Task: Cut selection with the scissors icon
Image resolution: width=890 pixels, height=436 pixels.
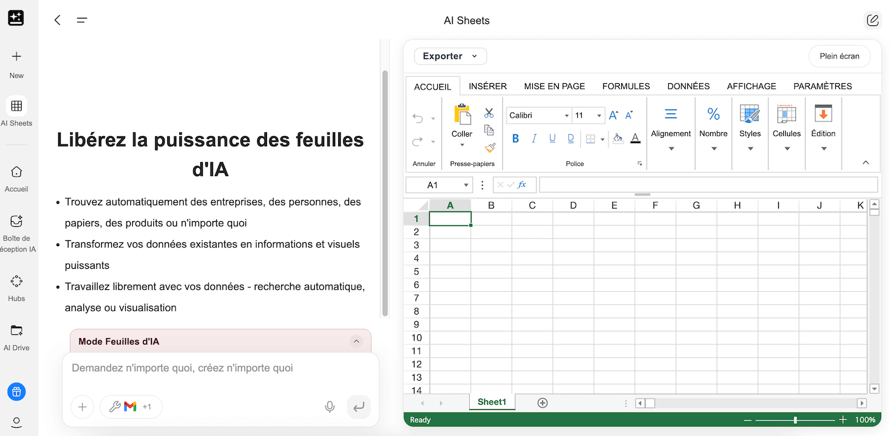Action: pyautogui.click(x=489, y=112)
